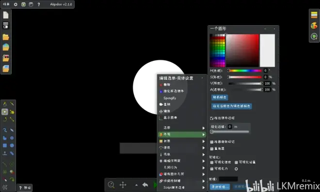This screenshot has width=320, height=192.
Task: Open the Materials panel icon at top right
Action: (314, 15)
